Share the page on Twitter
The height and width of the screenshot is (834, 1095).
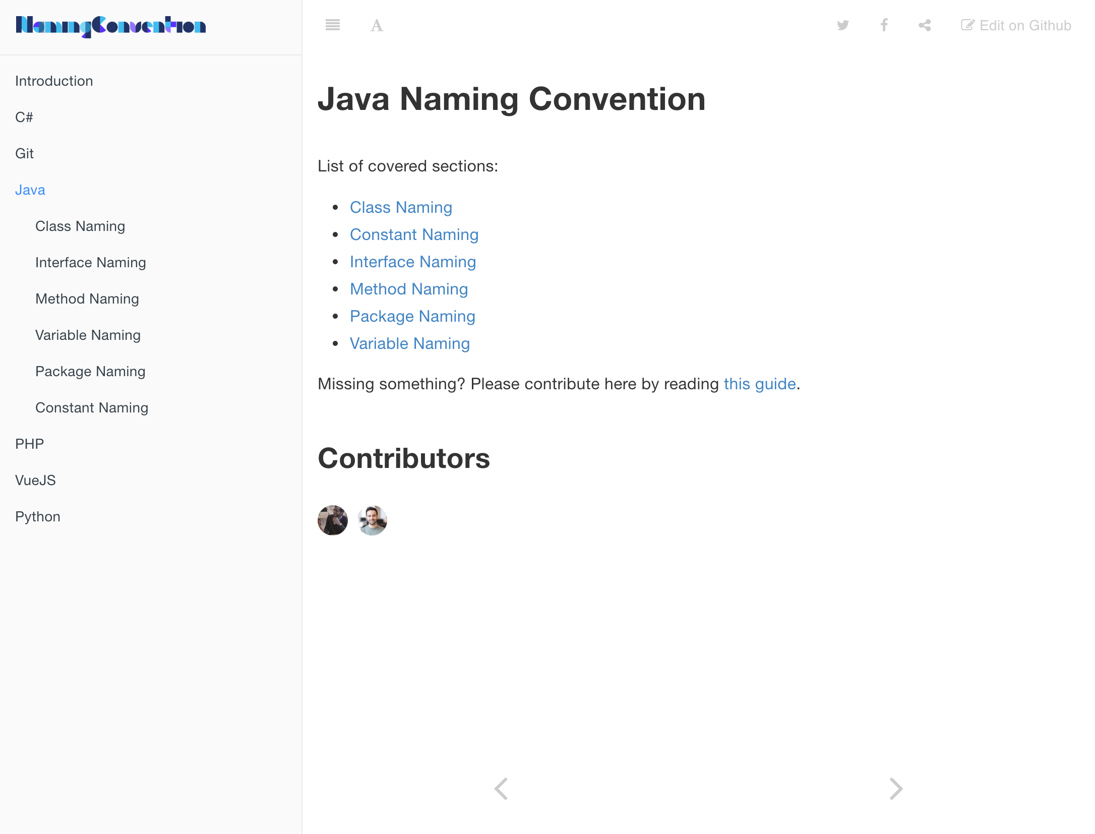[843, 25]
